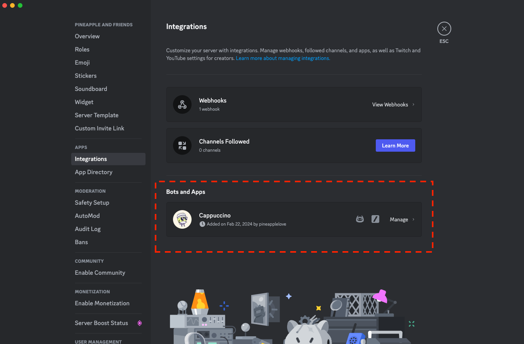This screenshot has height=344, width=524.
Task: Open the Server Boost Status page
Action: coord(101,323)
